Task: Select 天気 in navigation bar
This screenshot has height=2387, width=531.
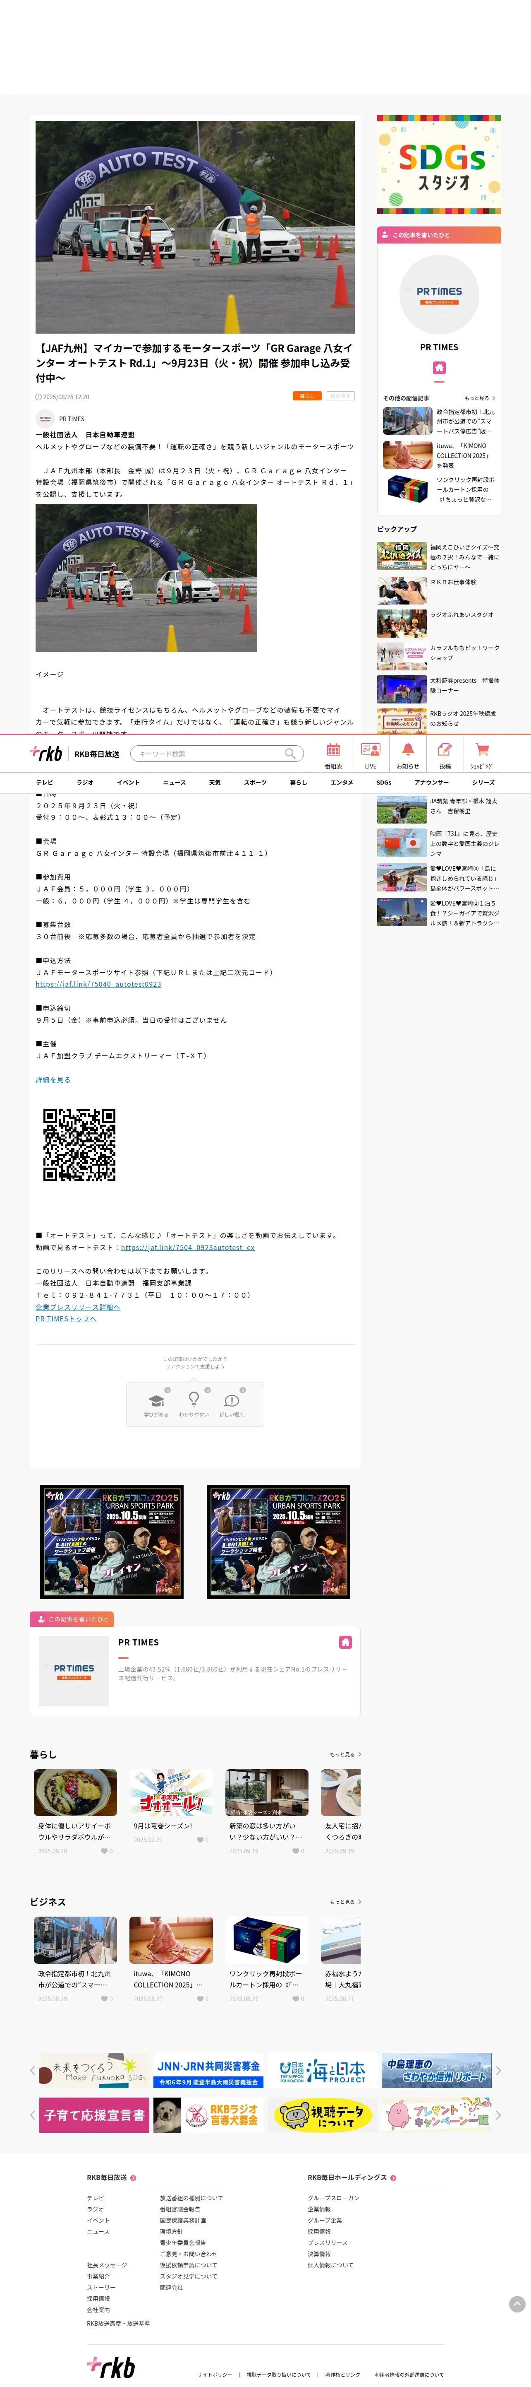Action: (215, 782)
